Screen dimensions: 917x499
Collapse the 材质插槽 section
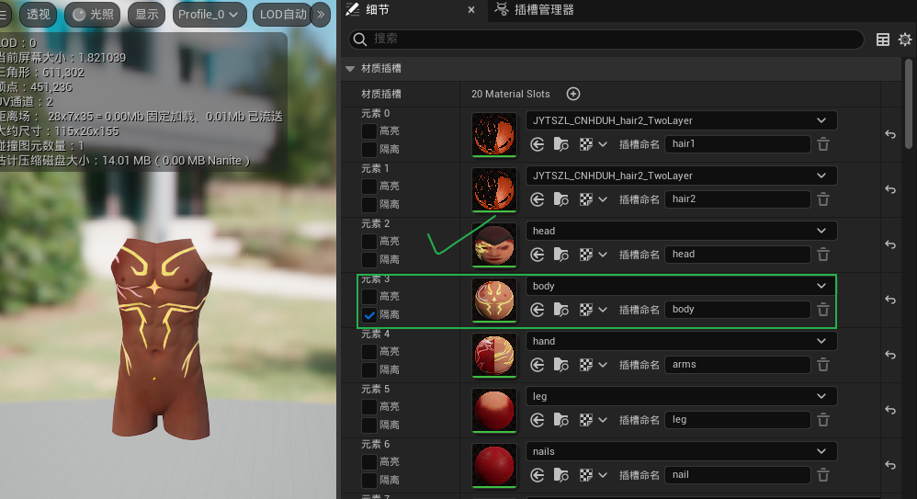(350, 68)
